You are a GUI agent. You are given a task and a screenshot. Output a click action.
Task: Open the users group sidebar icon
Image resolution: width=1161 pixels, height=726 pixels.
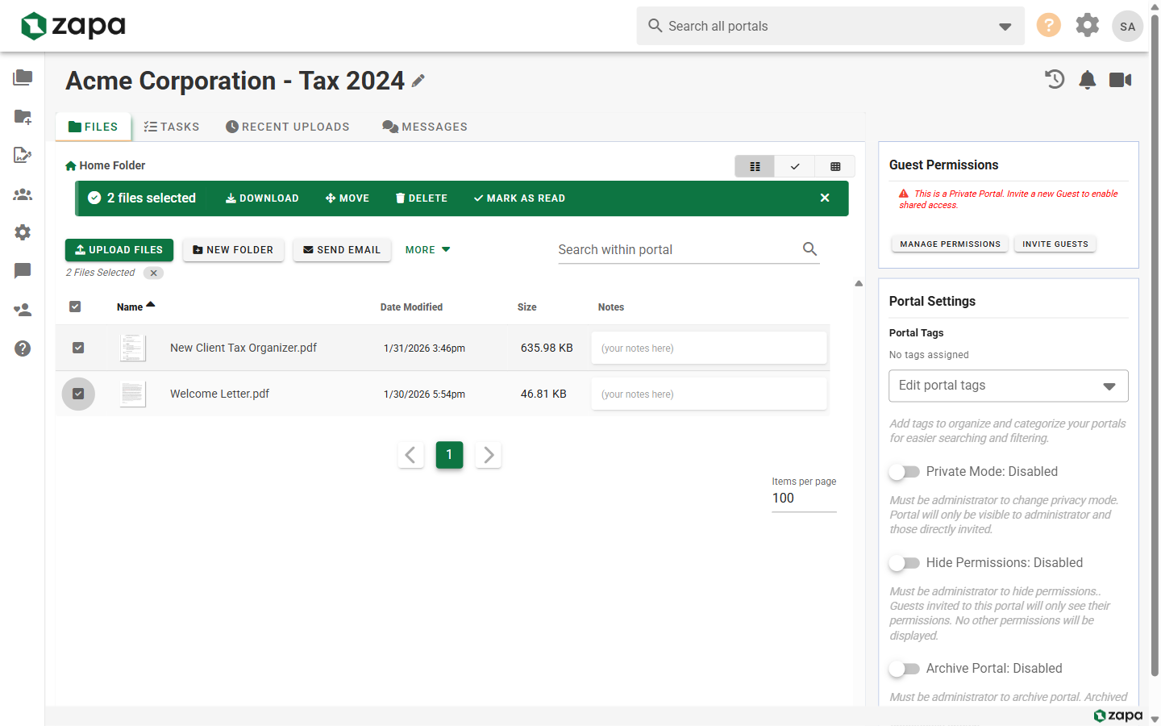(x=23, y=194)
